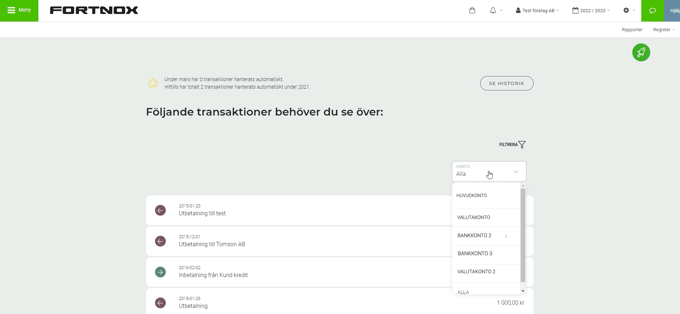Screen dimensions: 680x314
Task: Click the green rocket icon
Action: (641, 52)
